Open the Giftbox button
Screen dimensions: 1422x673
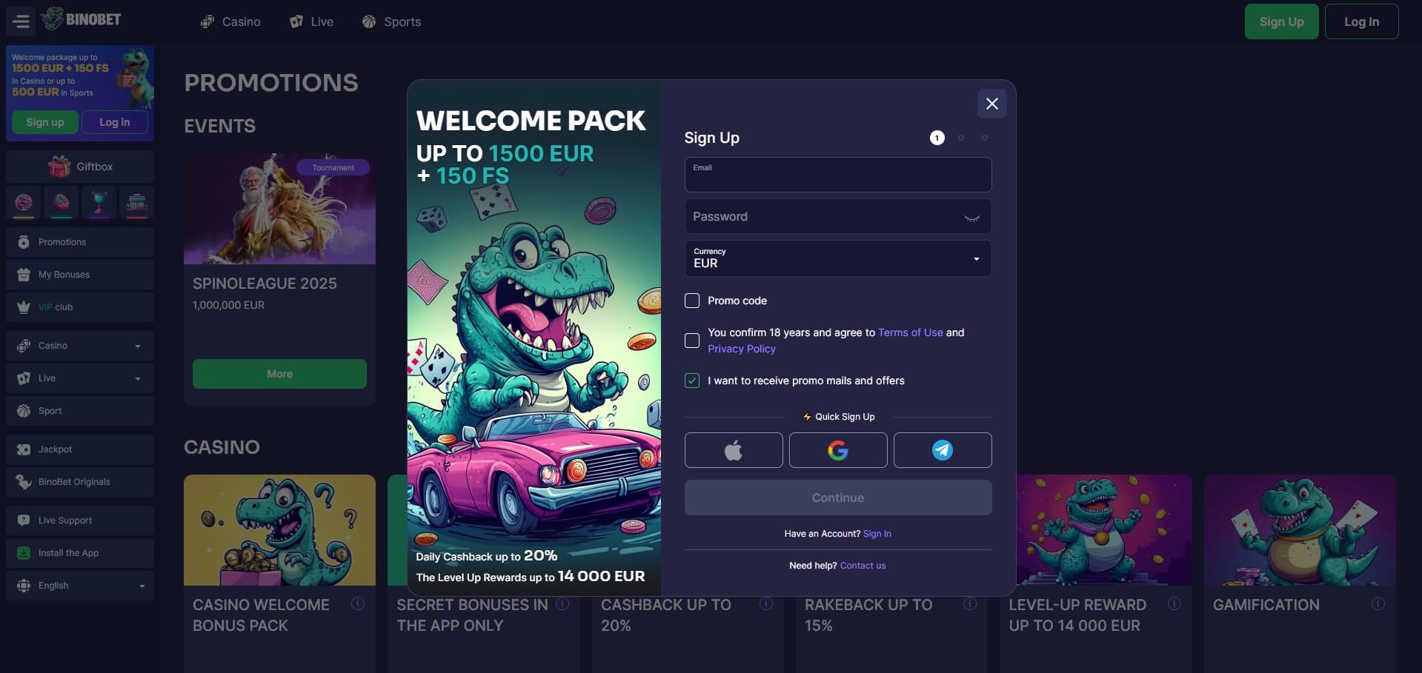coord(80,167)
